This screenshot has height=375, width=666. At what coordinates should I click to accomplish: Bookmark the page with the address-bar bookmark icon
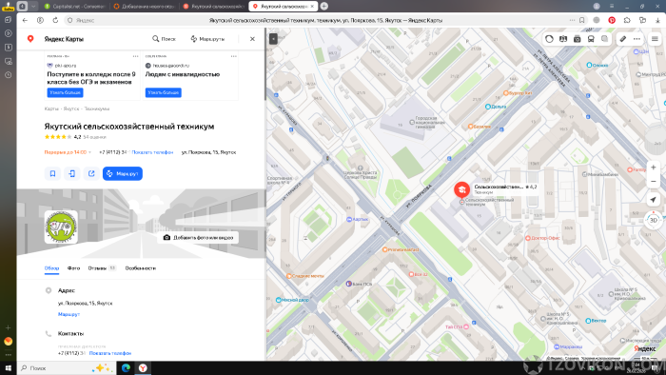[x=582, y=20]
